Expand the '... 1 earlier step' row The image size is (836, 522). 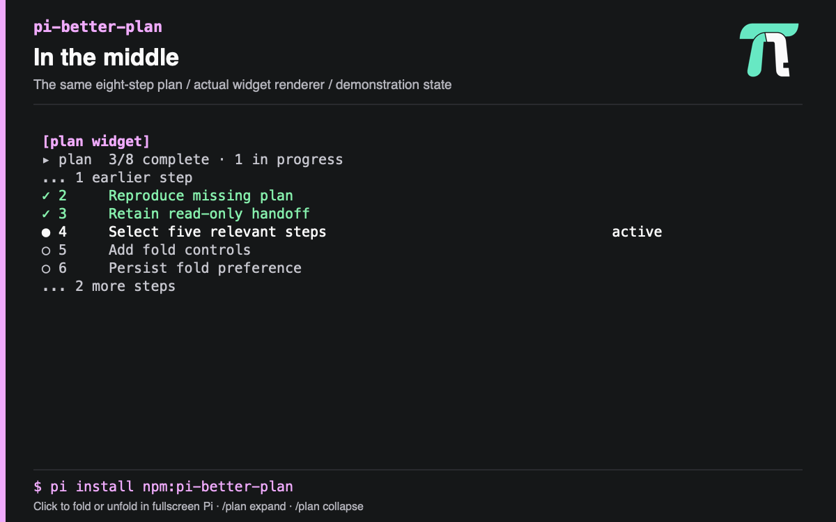pos(117,177)
